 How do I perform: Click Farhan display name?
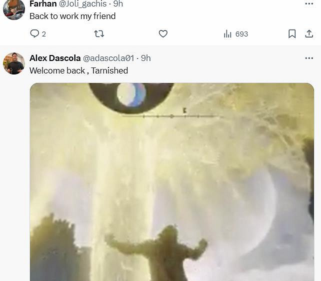coord(43,4)
